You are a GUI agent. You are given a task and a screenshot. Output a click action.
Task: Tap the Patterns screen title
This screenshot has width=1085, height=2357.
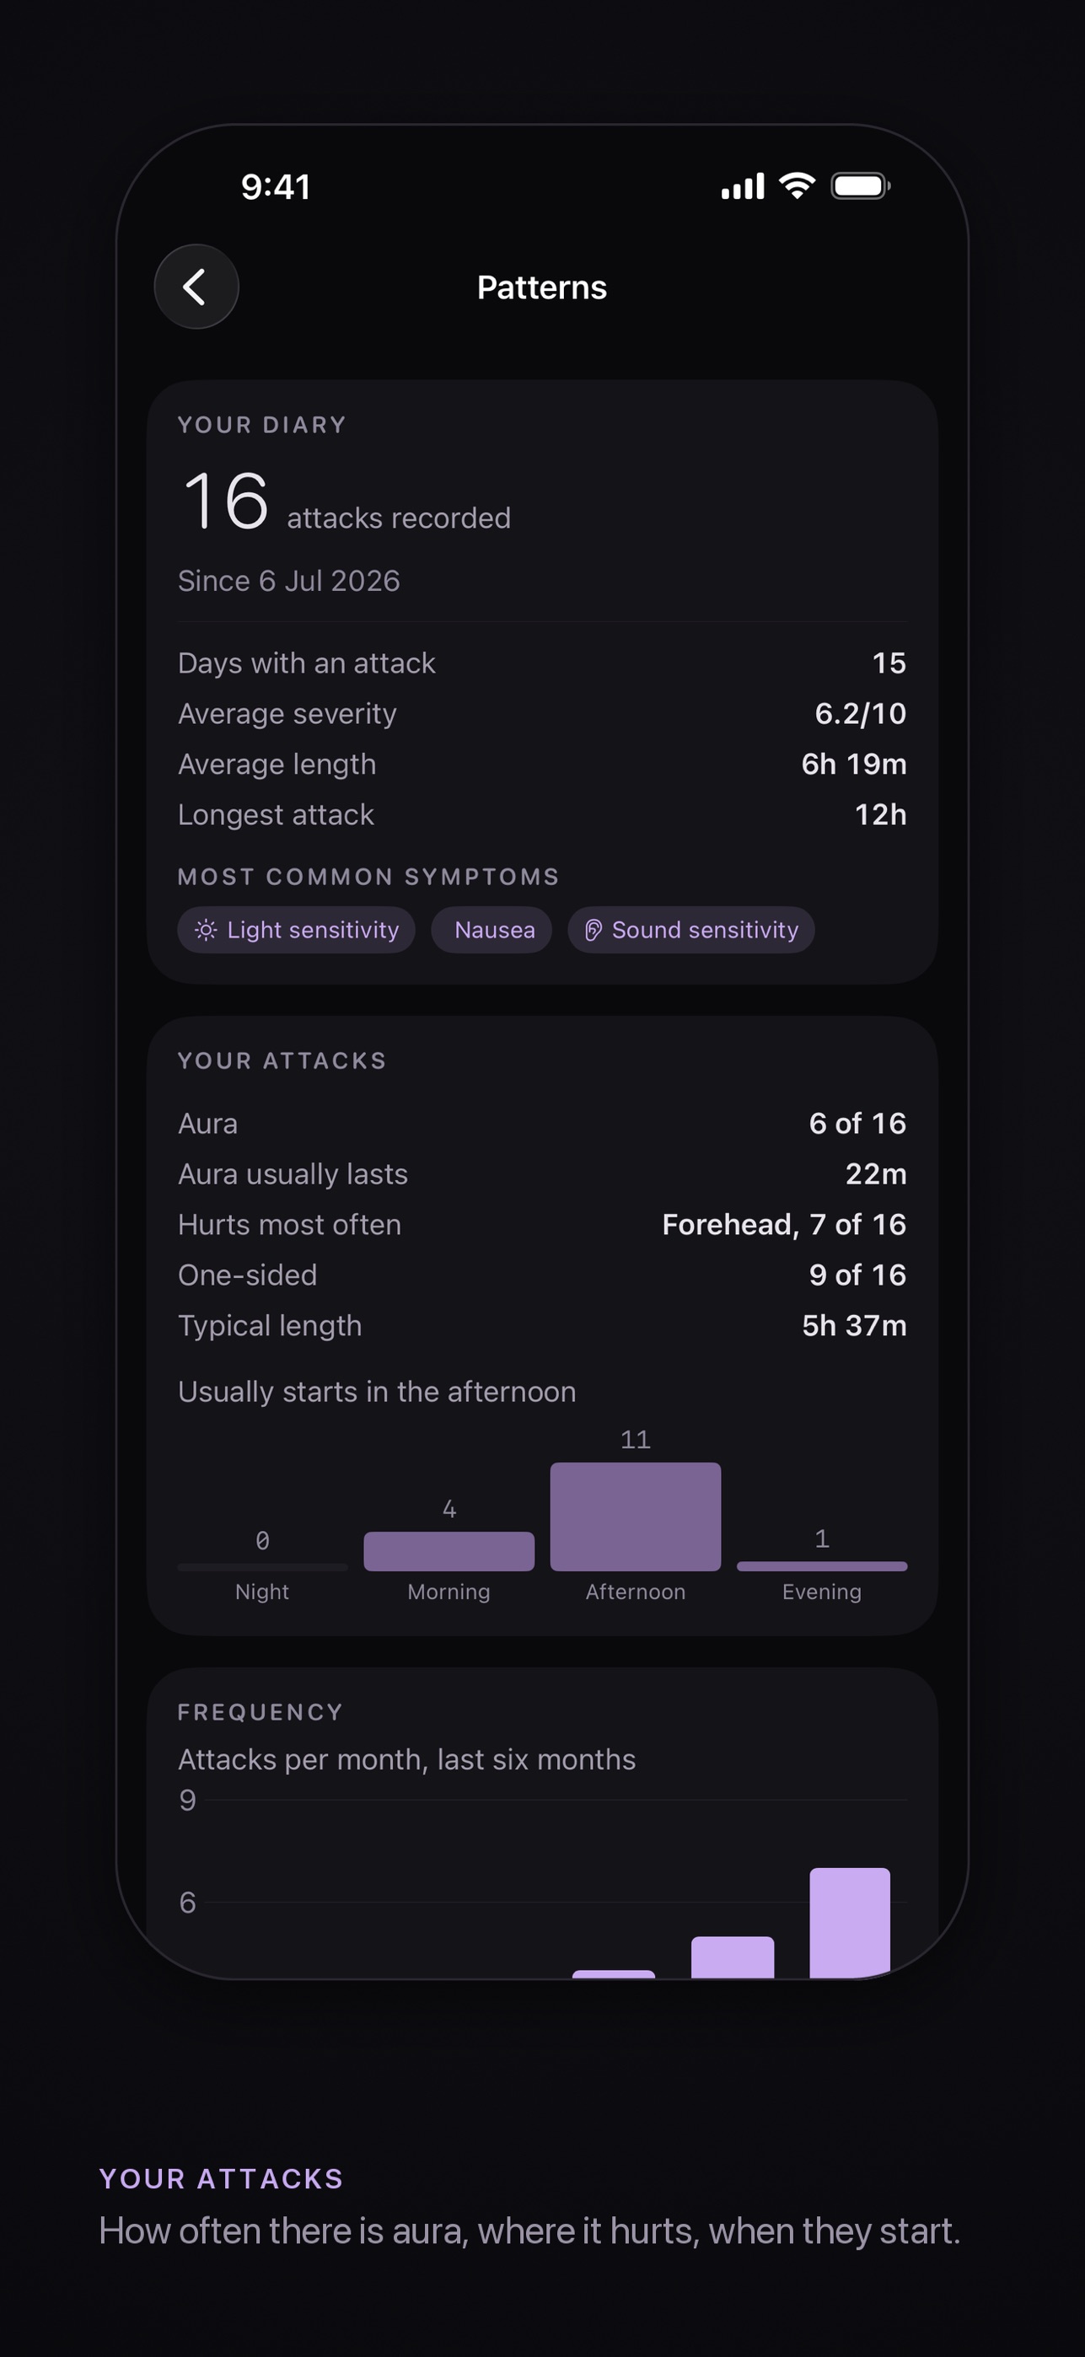541,287
